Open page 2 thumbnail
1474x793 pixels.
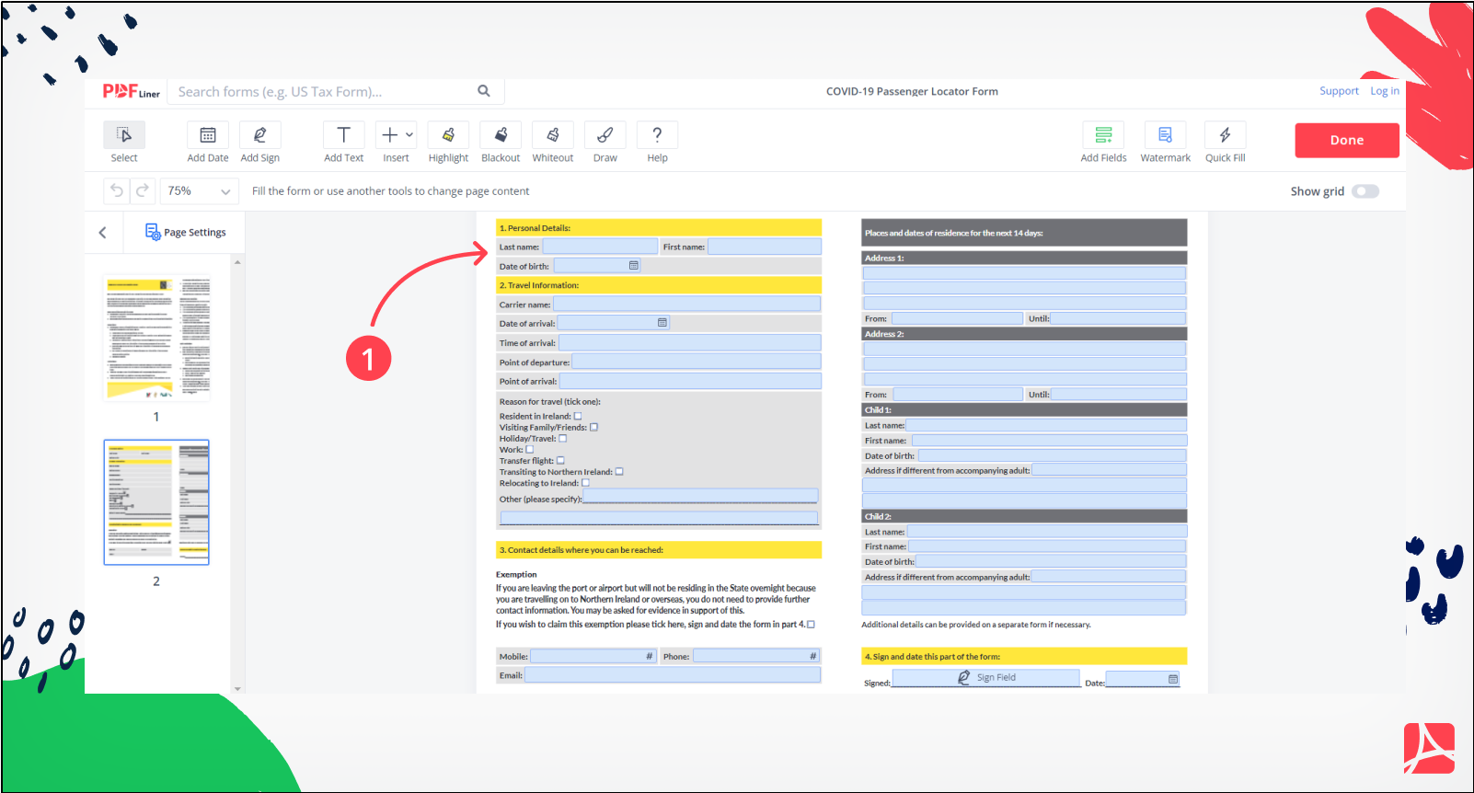(x=156, y=502)
